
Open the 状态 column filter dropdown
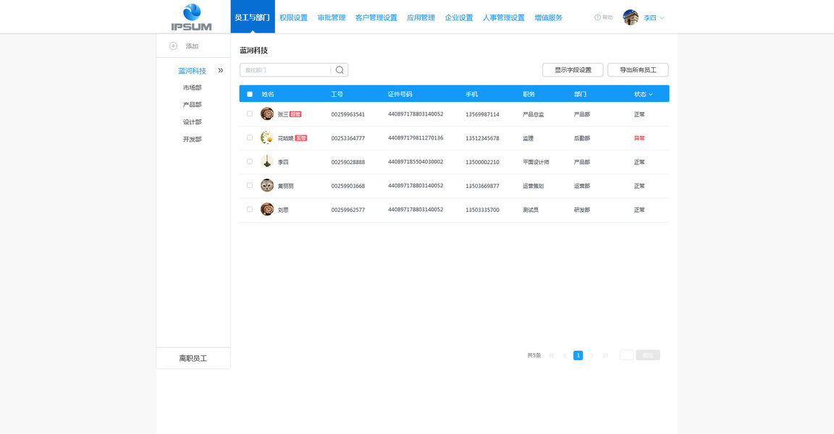point(651,95)
